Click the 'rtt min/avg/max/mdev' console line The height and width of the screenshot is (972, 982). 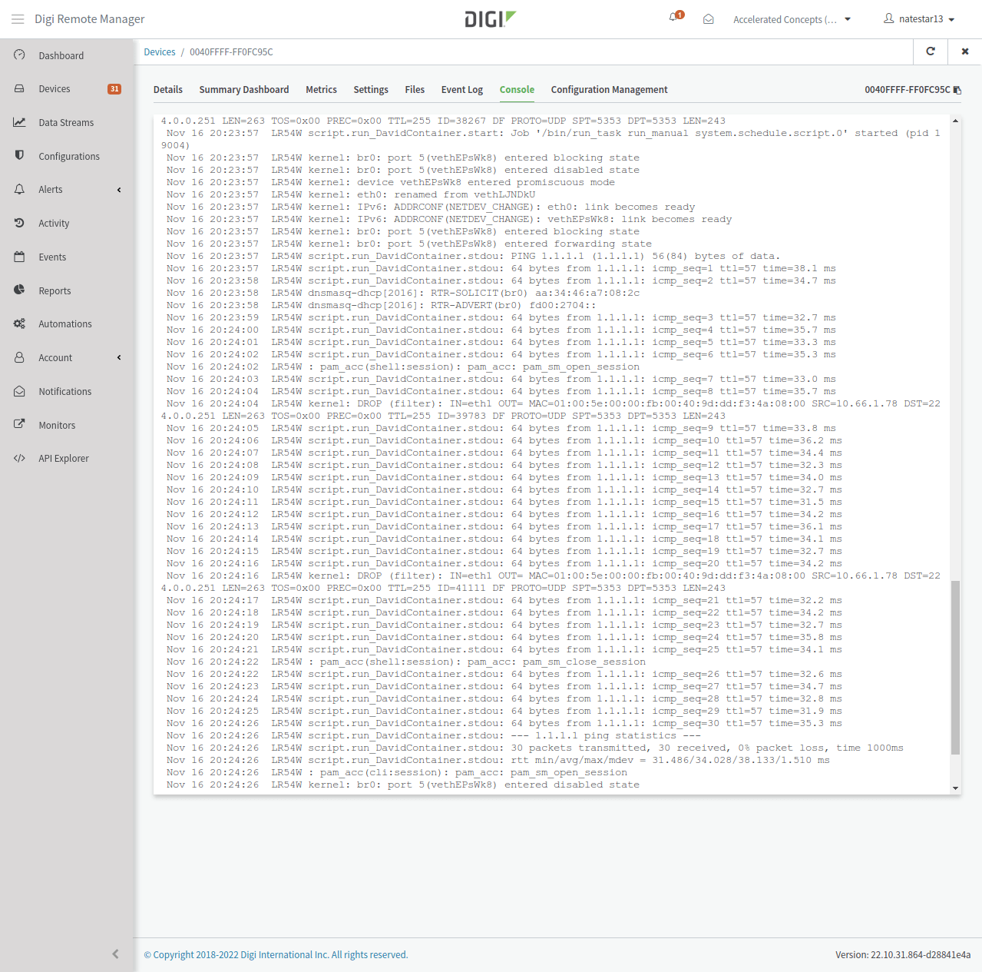click(498, 760)
